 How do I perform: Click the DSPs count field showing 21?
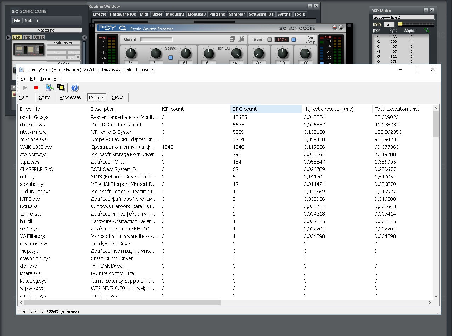pyautogui.click(x=389, y=24)
